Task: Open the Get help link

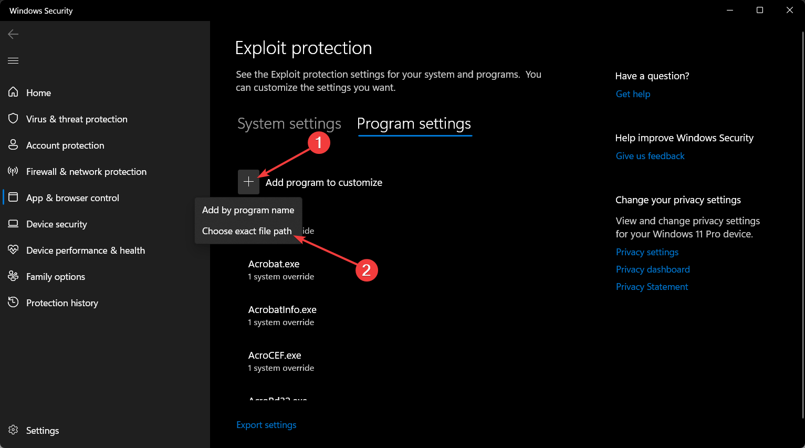Action: pyautogui.click(x=633, y=94)
